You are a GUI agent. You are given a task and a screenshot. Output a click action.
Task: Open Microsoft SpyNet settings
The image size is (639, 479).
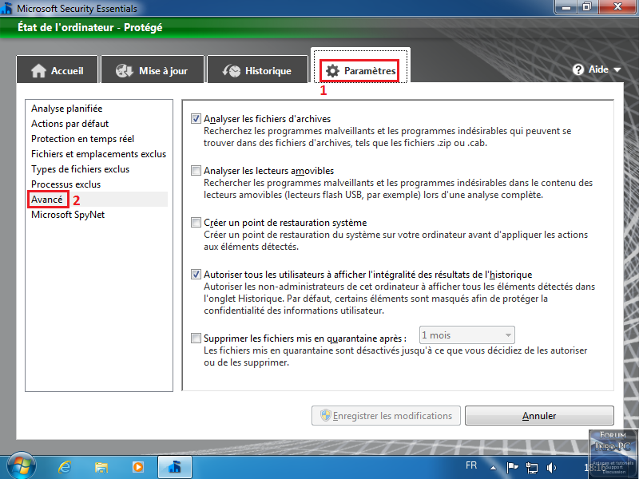(x=68, y=215)
